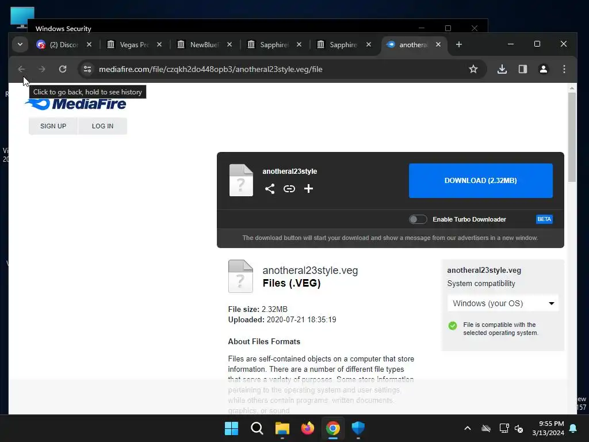Close the Discord tab

click(x=89, y=44)
